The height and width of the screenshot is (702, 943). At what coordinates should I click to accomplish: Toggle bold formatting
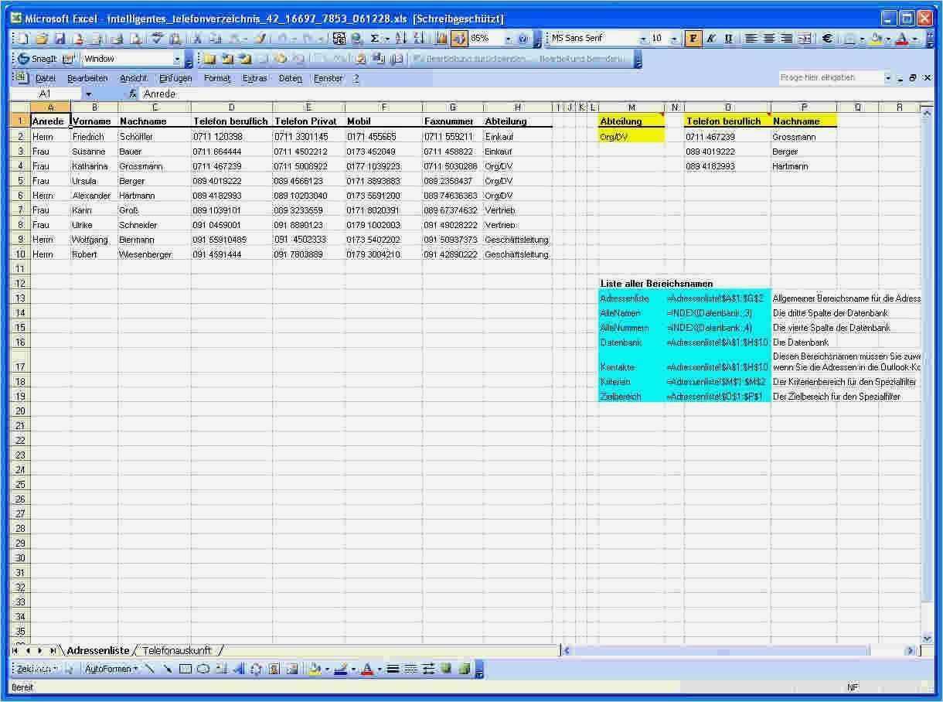(x=693, y=37)
